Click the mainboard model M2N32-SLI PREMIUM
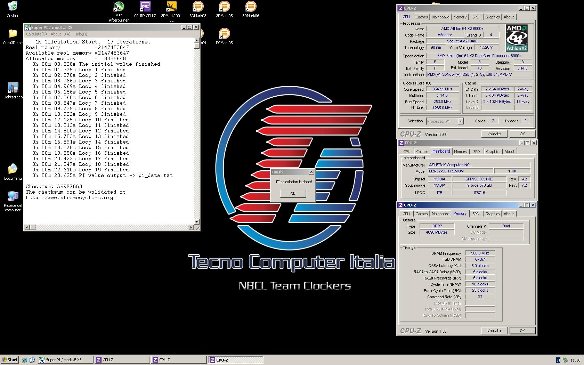584x365 pixels. 460,171
